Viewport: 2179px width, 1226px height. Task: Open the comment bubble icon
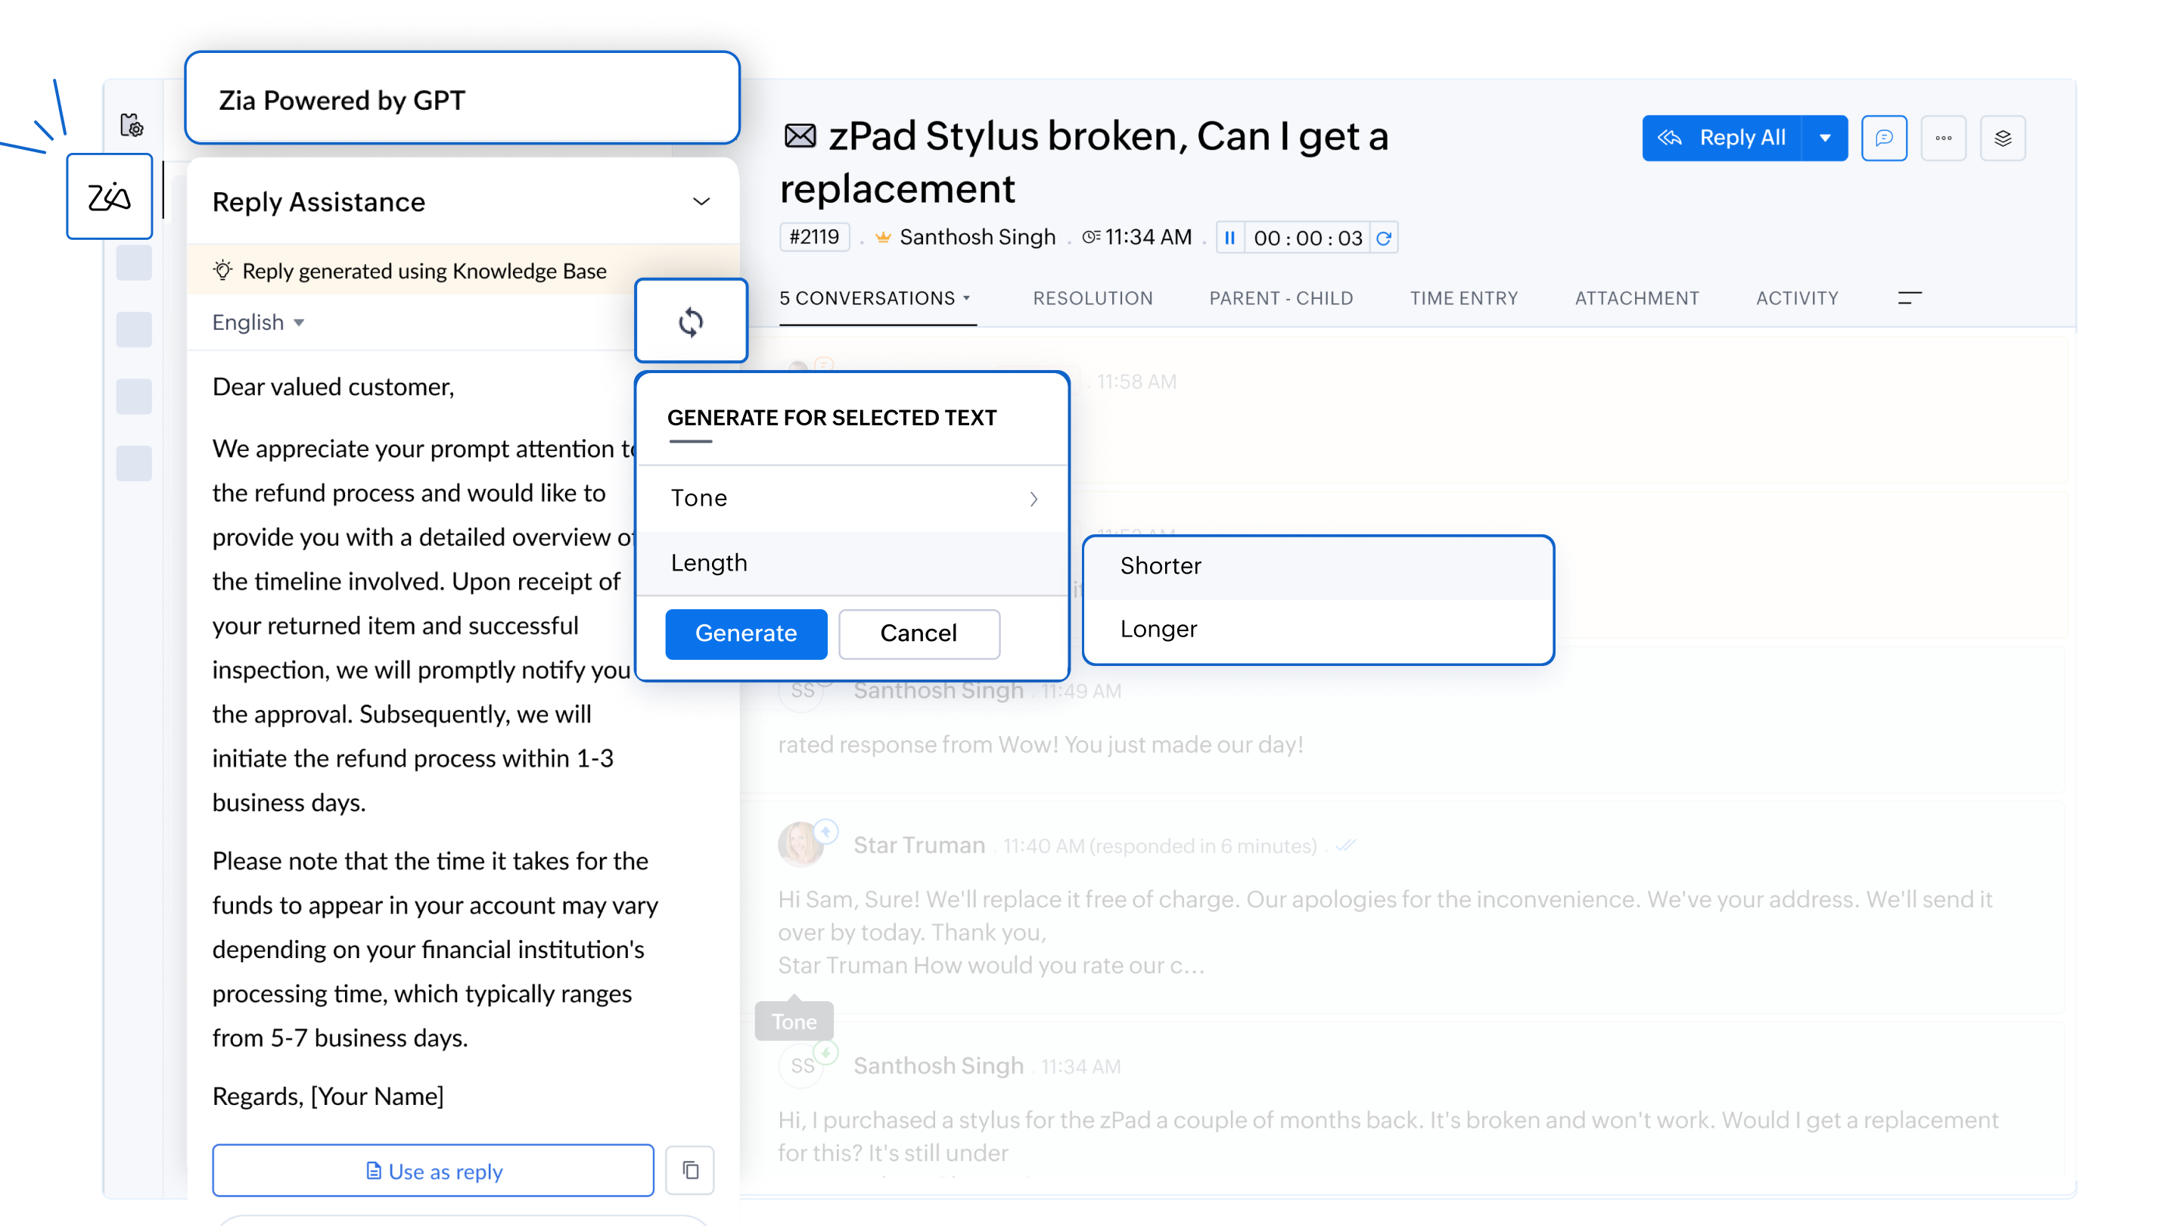1884,138
